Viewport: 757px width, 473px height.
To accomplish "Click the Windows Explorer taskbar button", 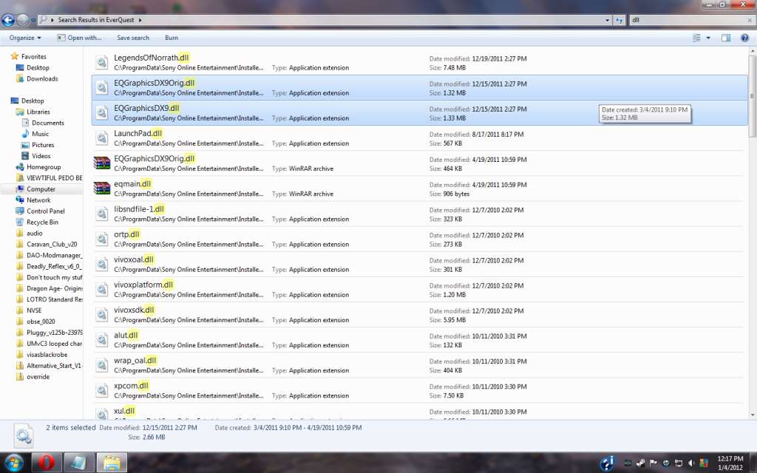I will coord(112,463).
